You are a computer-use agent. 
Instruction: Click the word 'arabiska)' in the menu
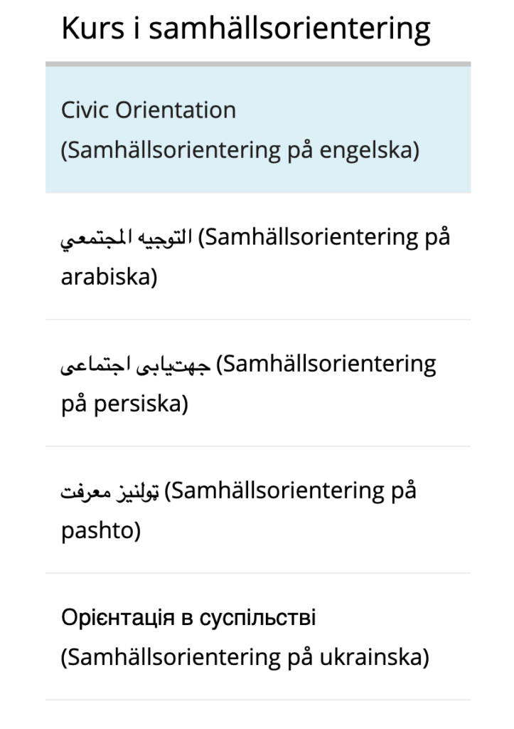pos(109,276)
